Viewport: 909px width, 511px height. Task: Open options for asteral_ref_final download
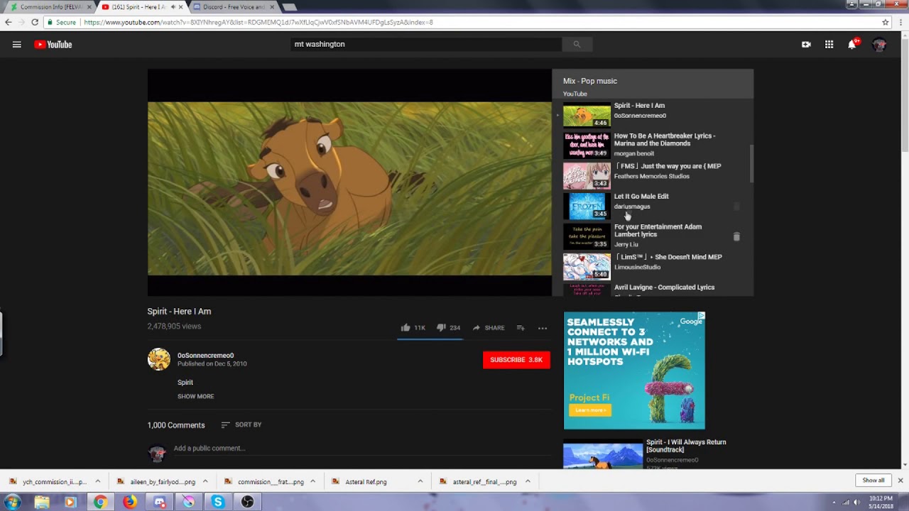[x=528, y=481]
